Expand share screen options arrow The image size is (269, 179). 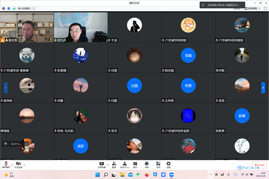(x=108, y=165)
